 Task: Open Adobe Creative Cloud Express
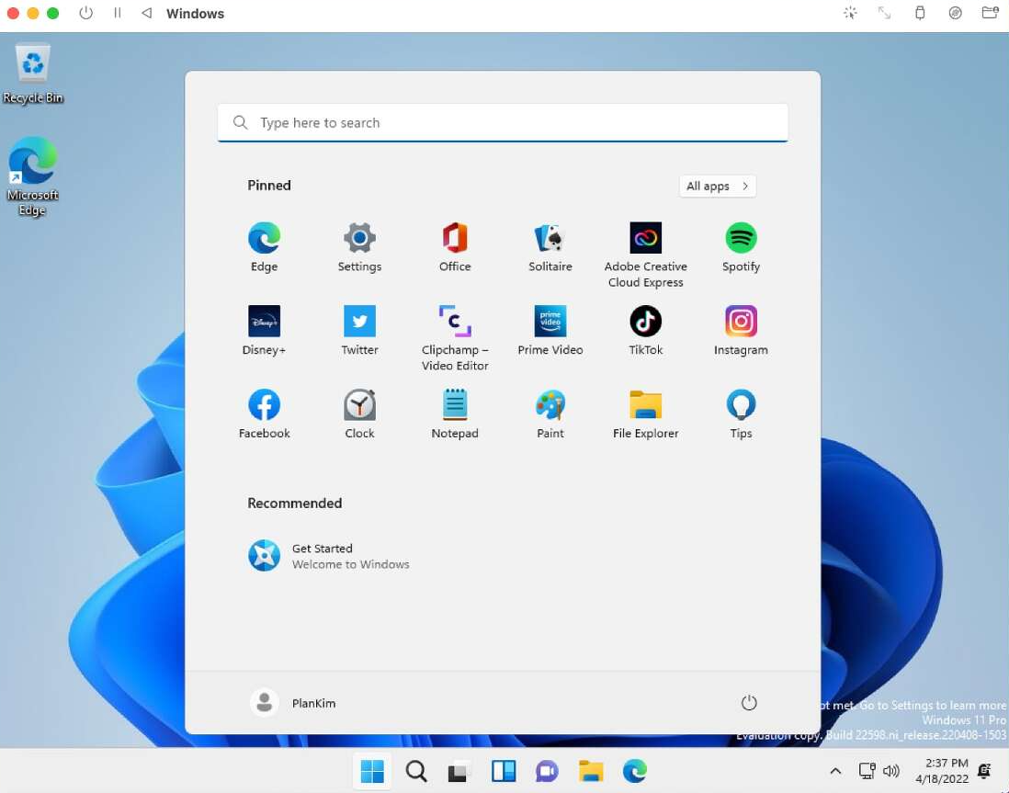[x=645, y=255]
